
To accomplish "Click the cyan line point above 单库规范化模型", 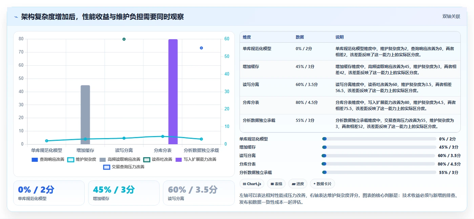I will click(x=47, y=141).
